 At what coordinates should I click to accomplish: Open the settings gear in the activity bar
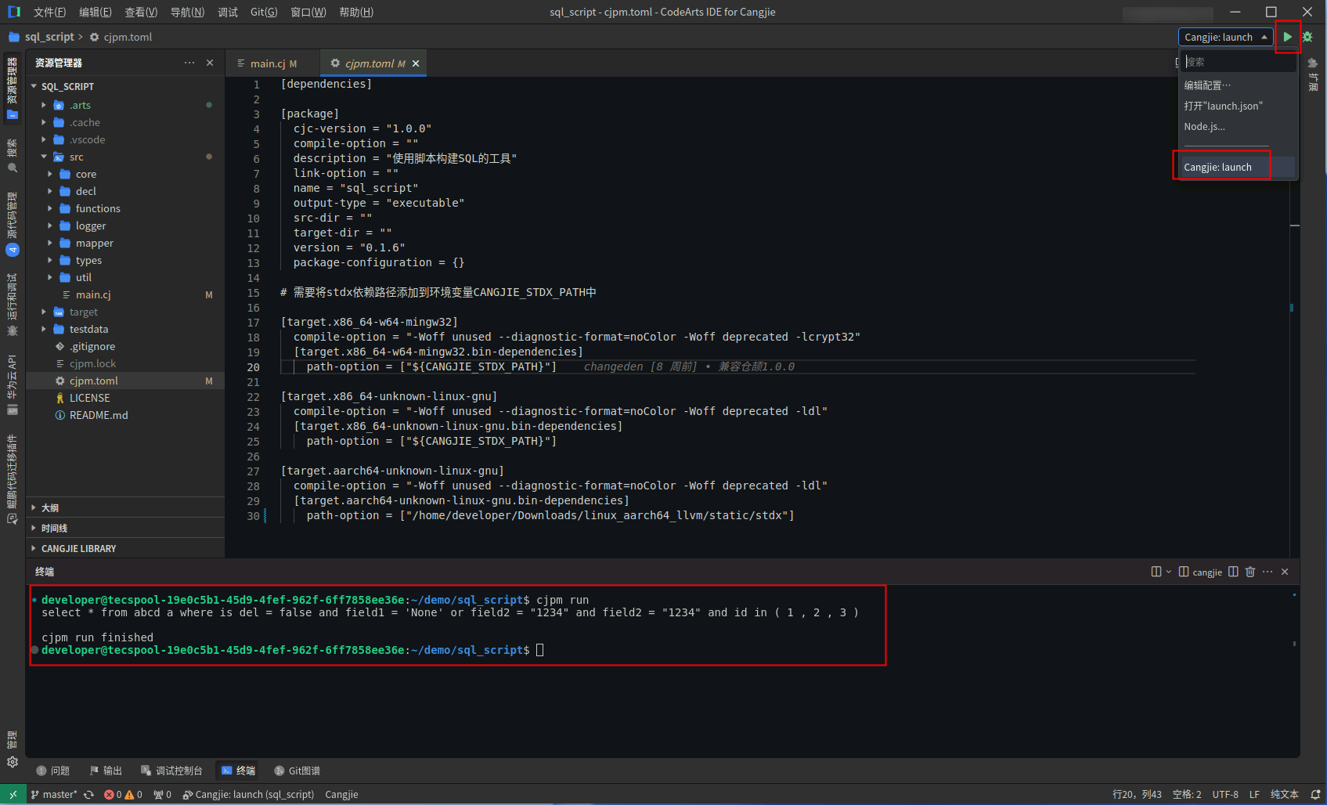click(13, 762)
